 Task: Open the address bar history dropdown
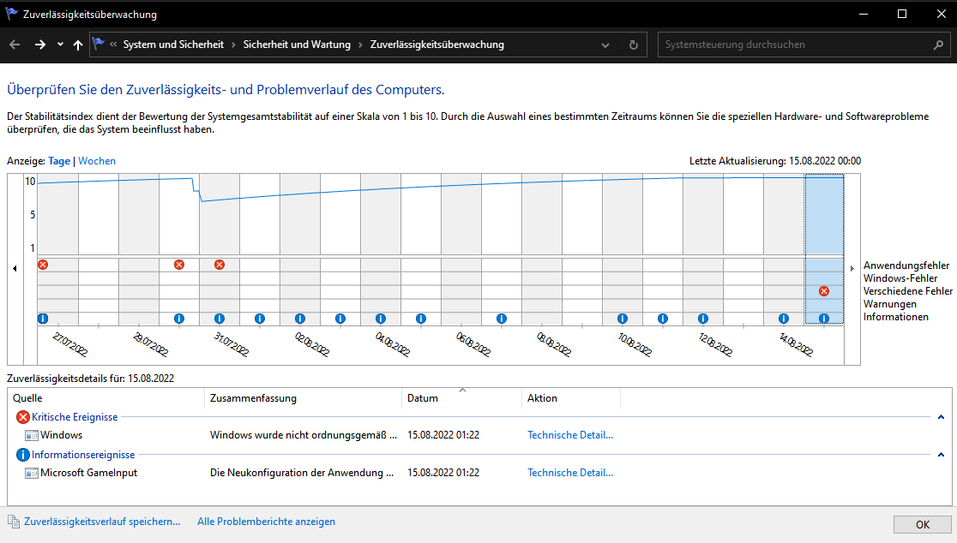(605, 45)
